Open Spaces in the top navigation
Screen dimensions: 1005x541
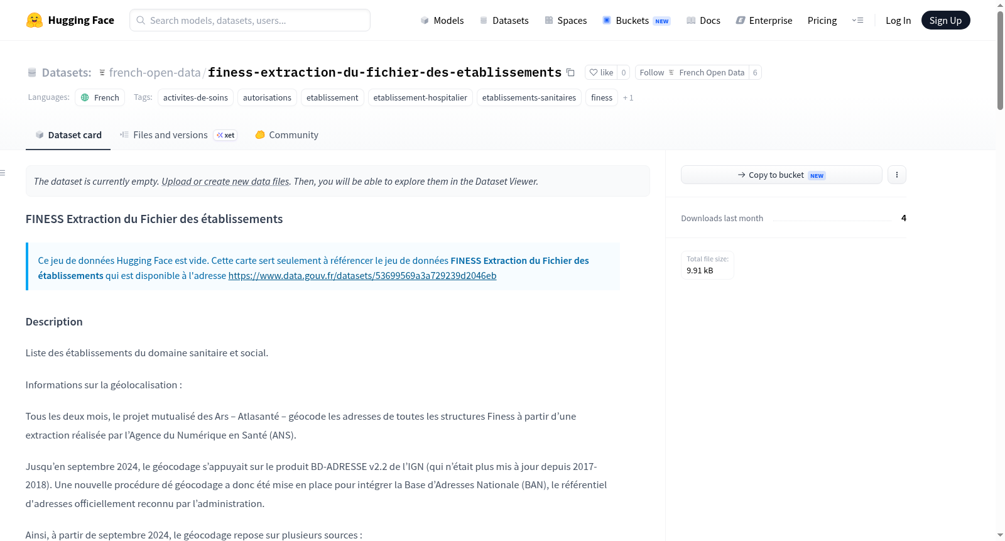pos(566,20)
